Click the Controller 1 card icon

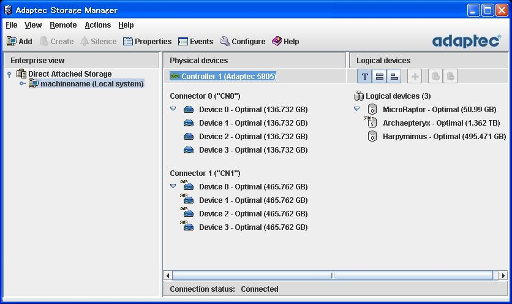[x=175, y=76]
